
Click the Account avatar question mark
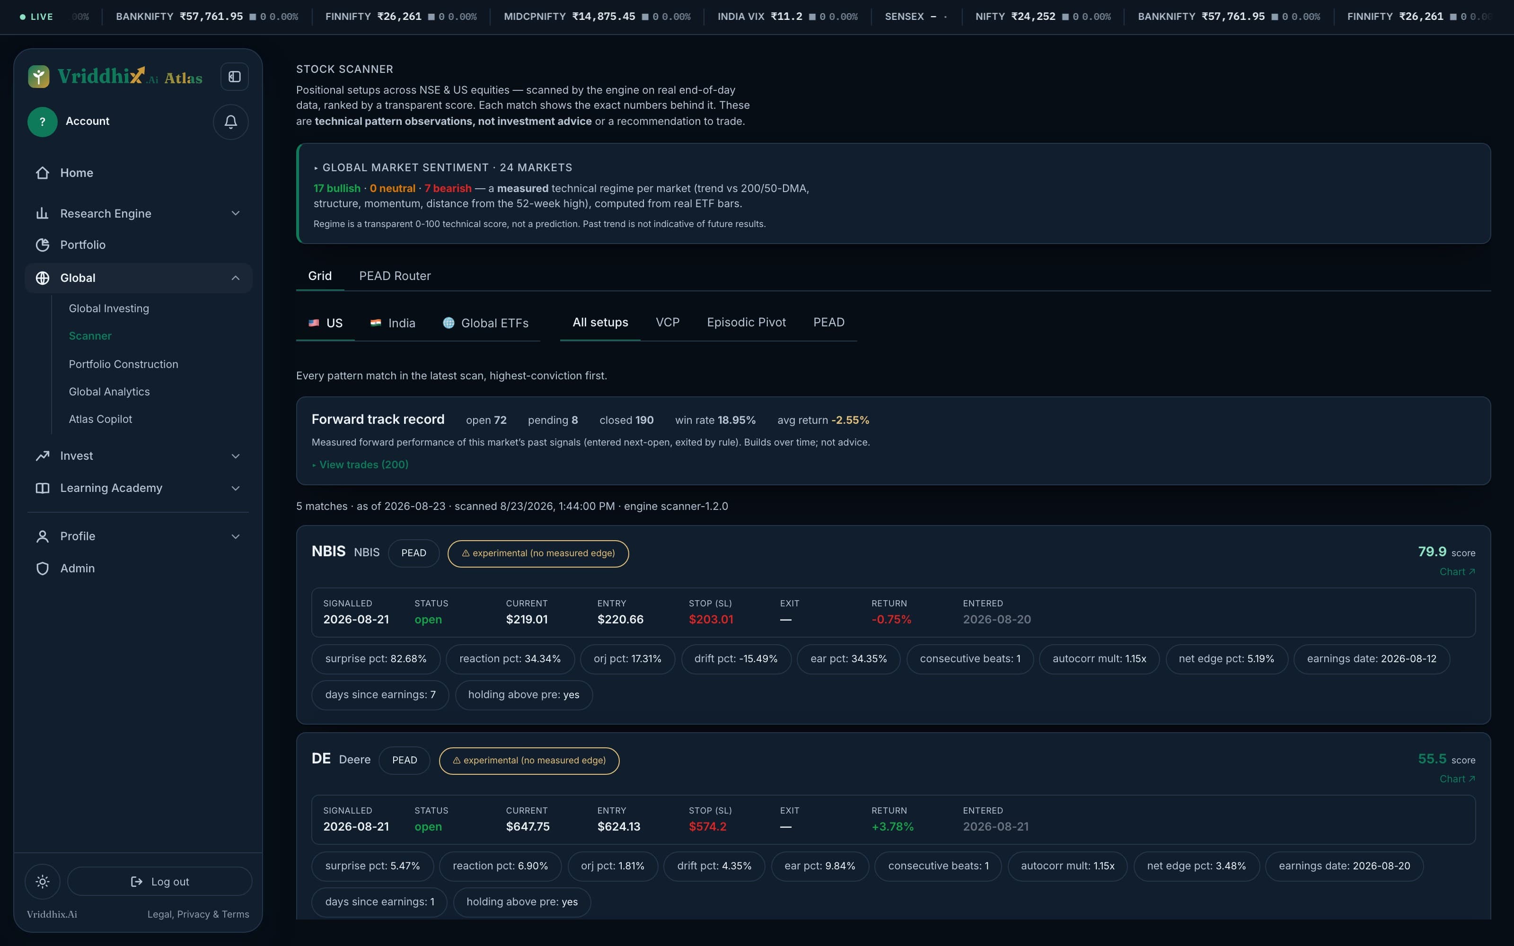(43, 122)
